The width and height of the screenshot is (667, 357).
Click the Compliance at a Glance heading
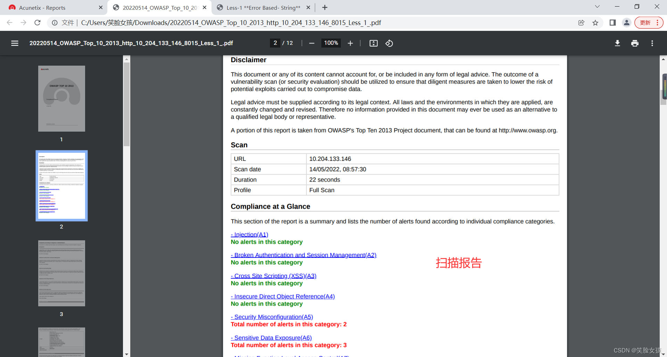click(270, 206)
